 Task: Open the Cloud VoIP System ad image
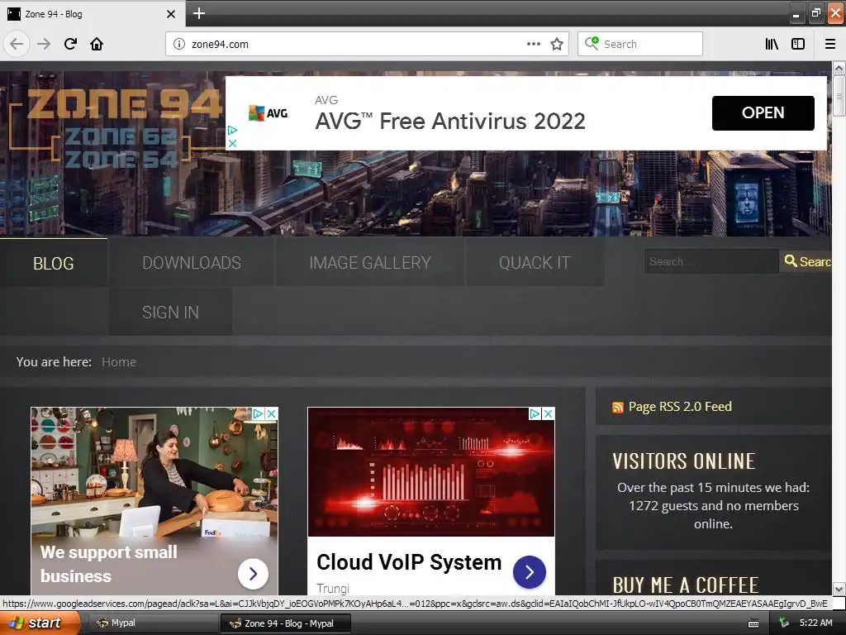[431, 472]
